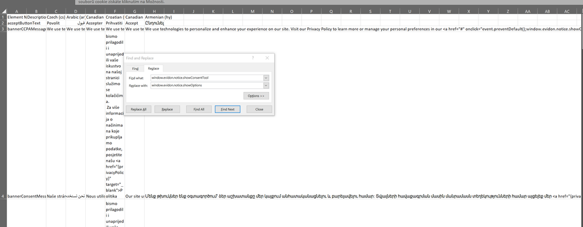This screenshot has width=583, height=227.
Task: Select the 'acceptButtonText' cell
Action: point(17,23)
